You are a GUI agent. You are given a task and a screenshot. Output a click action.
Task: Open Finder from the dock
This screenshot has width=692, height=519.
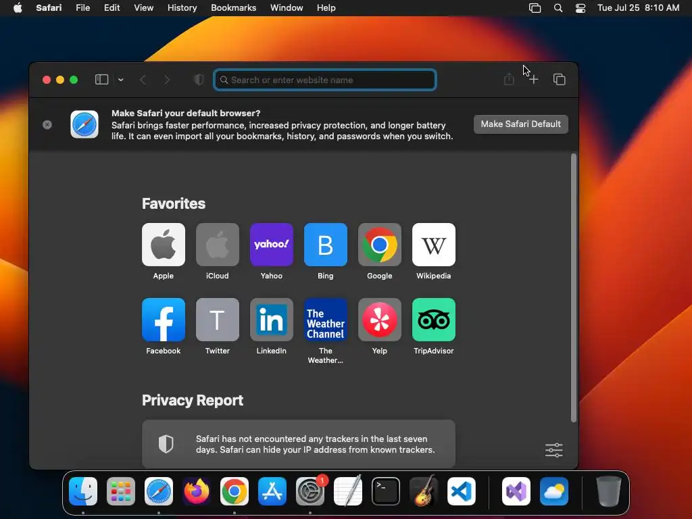click(x=83, y=491)
